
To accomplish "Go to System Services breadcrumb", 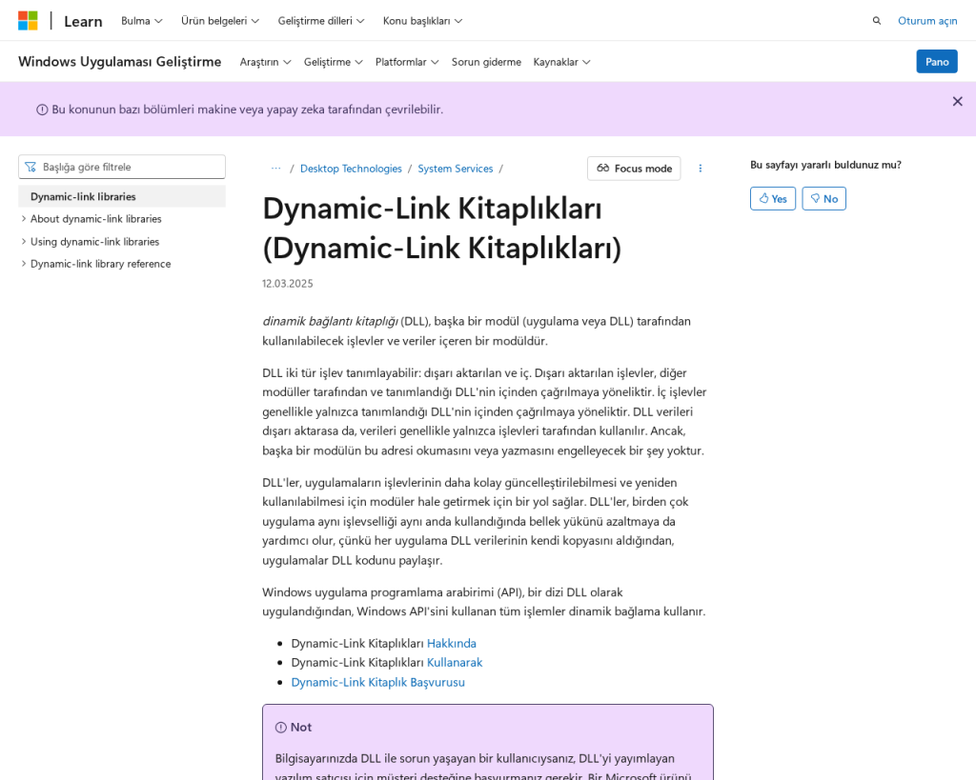I will tap(455, 169).
